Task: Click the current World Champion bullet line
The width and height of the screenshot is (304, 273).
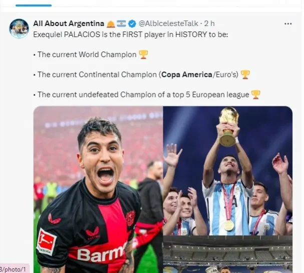Action: pos(91,54)
